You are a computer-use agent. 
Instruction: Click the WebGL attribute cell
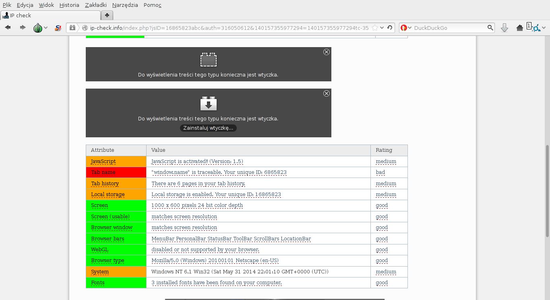[116, 250]
